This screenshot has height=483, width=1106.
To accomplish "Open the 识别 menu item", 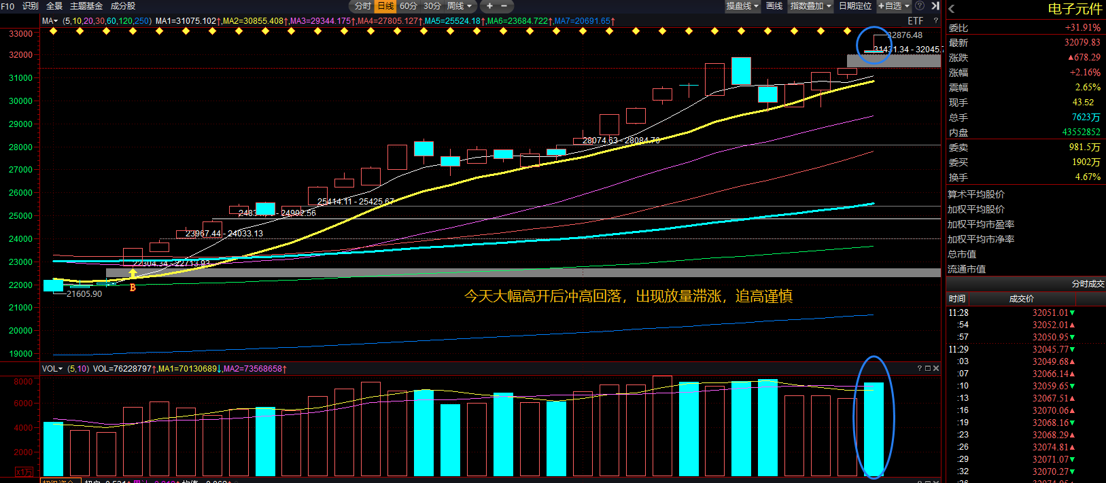I will pos(31,6).
